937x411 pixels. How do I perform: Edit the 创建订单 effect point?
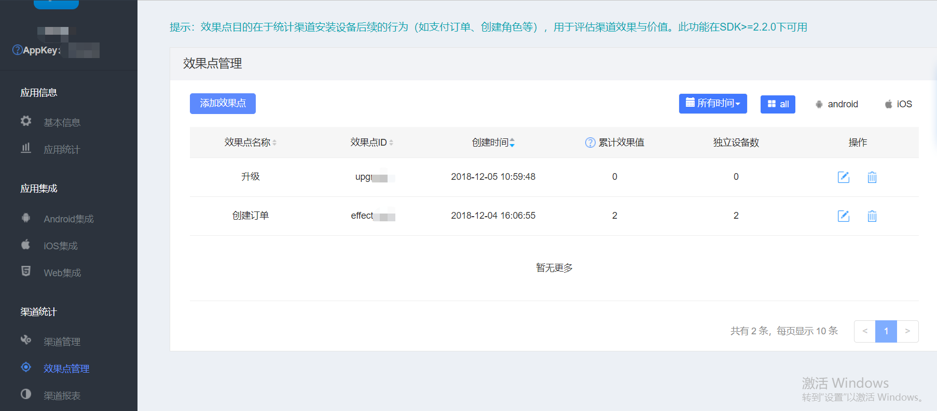coord(844,216)
